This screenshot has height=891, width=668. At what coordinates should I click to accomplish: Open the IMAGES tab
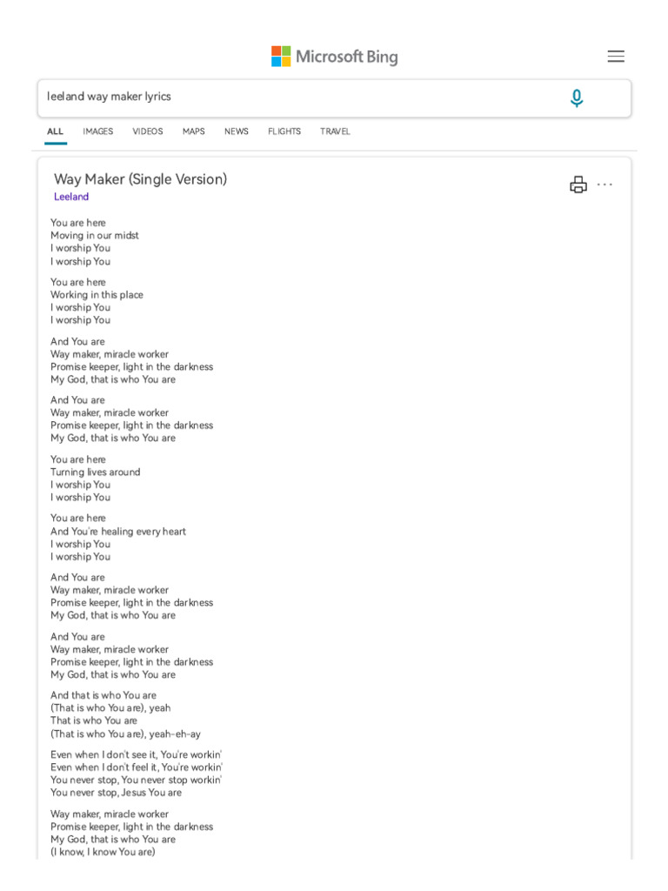pos(97,131)
